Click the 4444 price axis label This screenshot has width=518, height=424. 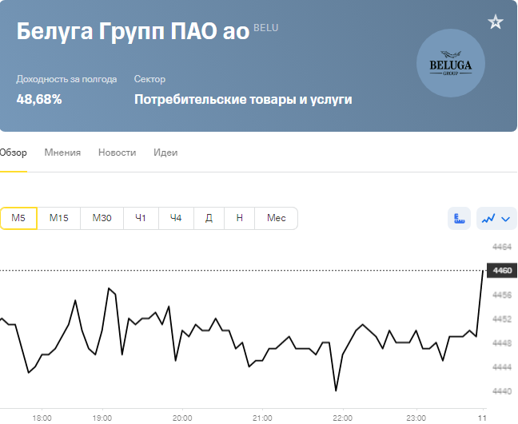pos(502,367)
